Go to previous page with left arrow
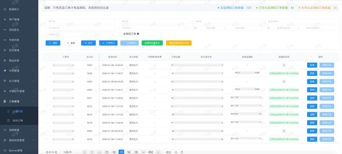 85,152
